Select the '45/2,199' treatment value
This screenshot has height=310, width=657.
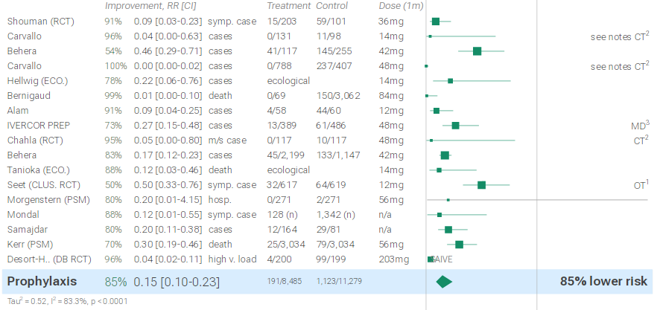point(286,155)
